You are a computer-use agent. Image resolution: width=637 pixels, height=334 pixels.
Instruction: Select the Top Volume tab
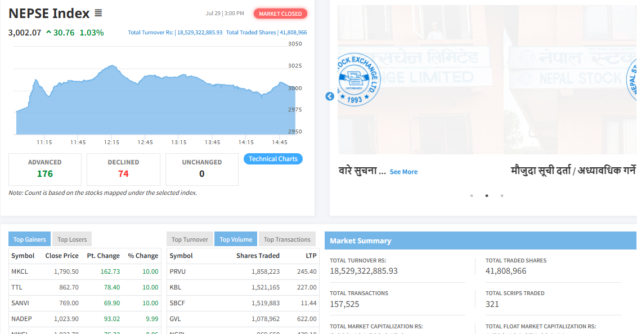(x=236, y=239)
